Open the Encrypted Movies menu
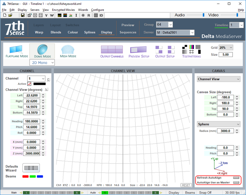The height and width of the screenshot is (195, 246). (x=63, y=10)
